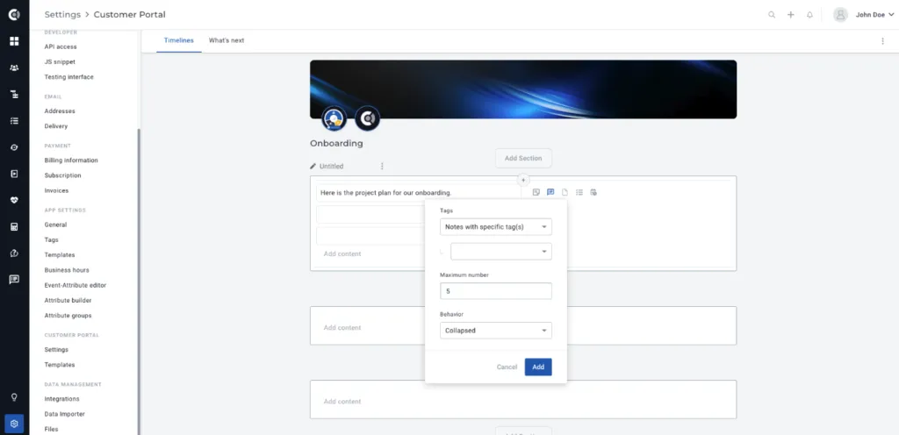Image resolution: width=899 pixels, height=435 pixels.
Task: Select the highlighted notes icon in section toolbar
Action: pyautogui.click(x=550, y=192)
